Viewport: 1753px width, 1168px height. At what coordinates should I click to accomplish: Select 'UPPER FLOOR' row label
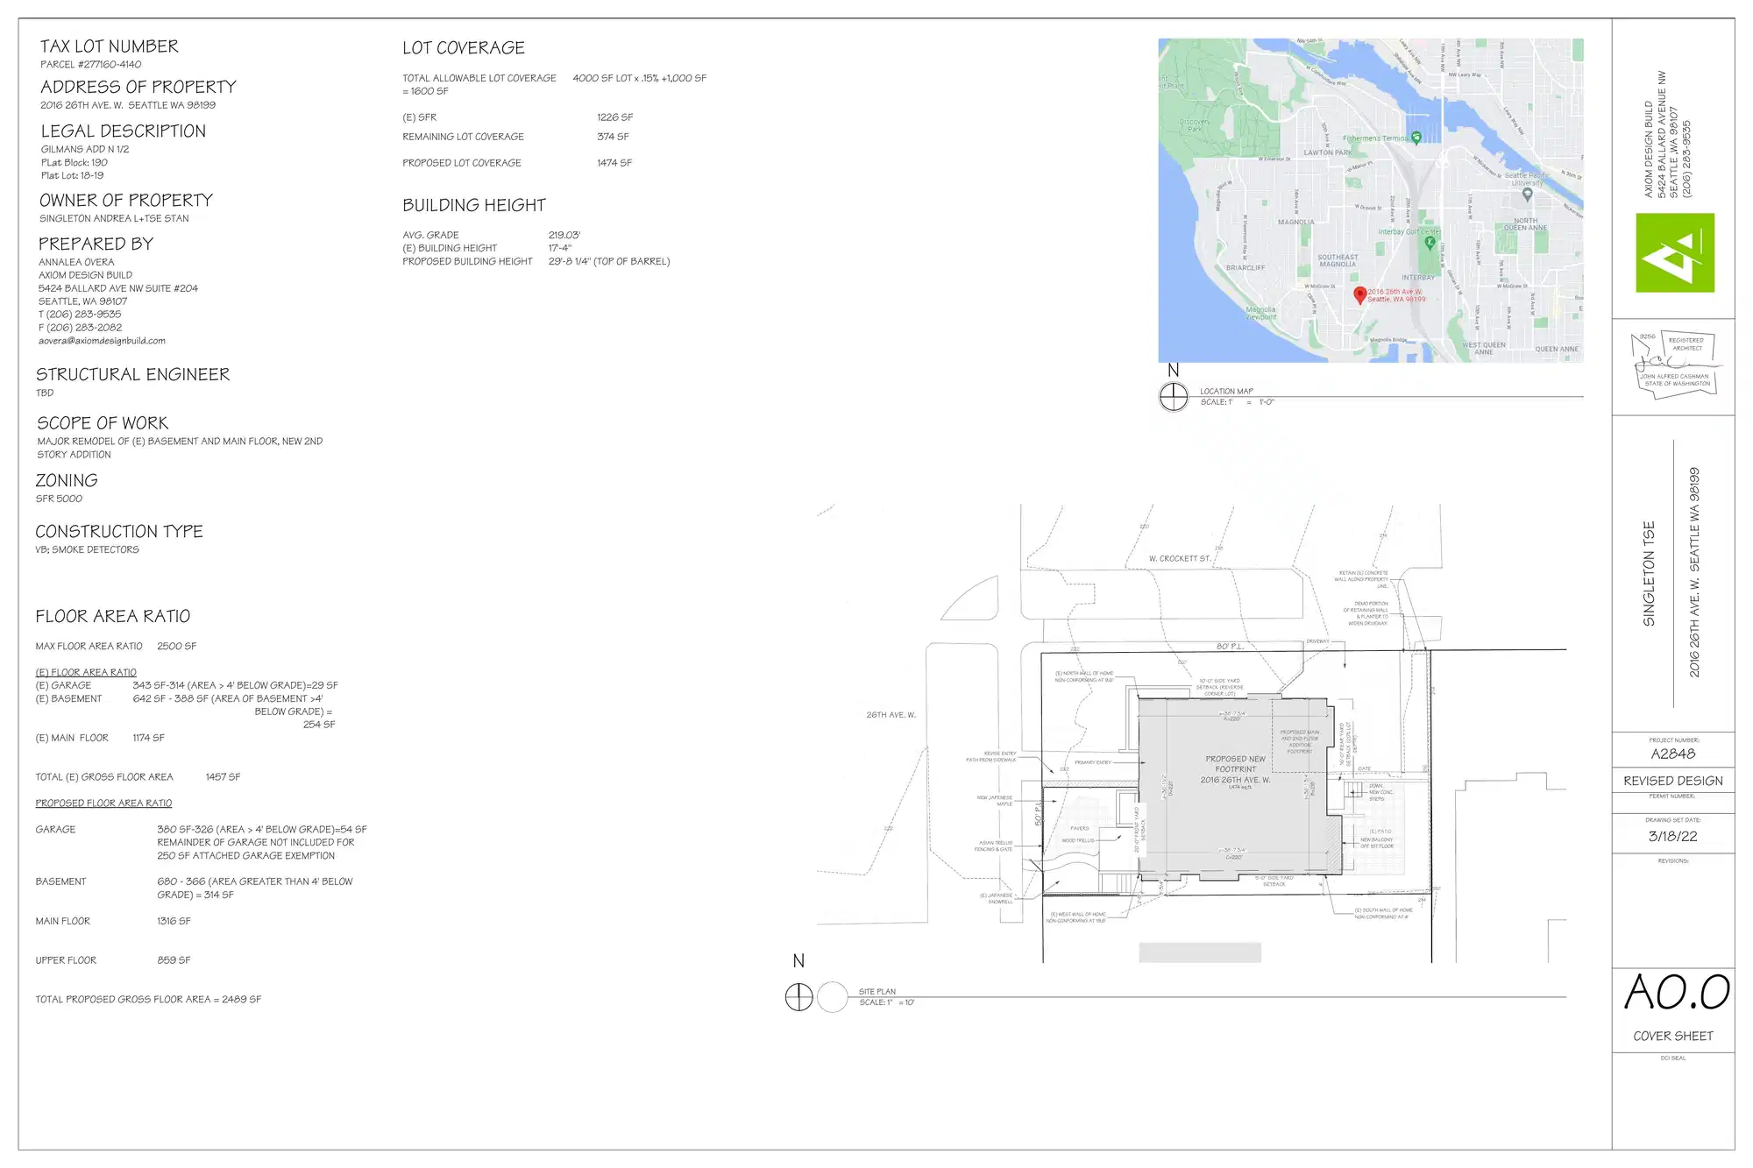coord(66,960)
